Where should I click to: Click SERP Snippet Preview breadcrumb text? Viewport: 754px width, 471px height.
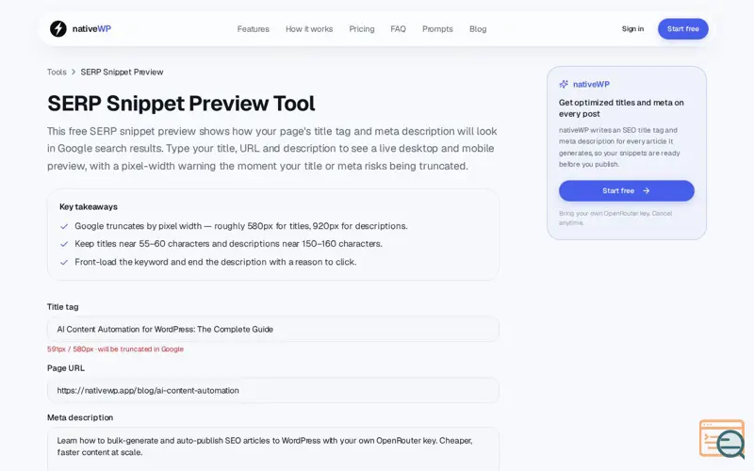(x=122, y=73)
